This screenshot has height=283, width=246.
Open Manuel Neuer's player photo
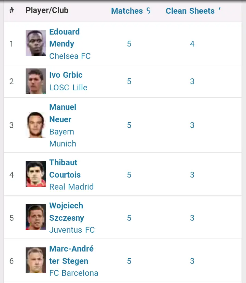click(36, 125)
